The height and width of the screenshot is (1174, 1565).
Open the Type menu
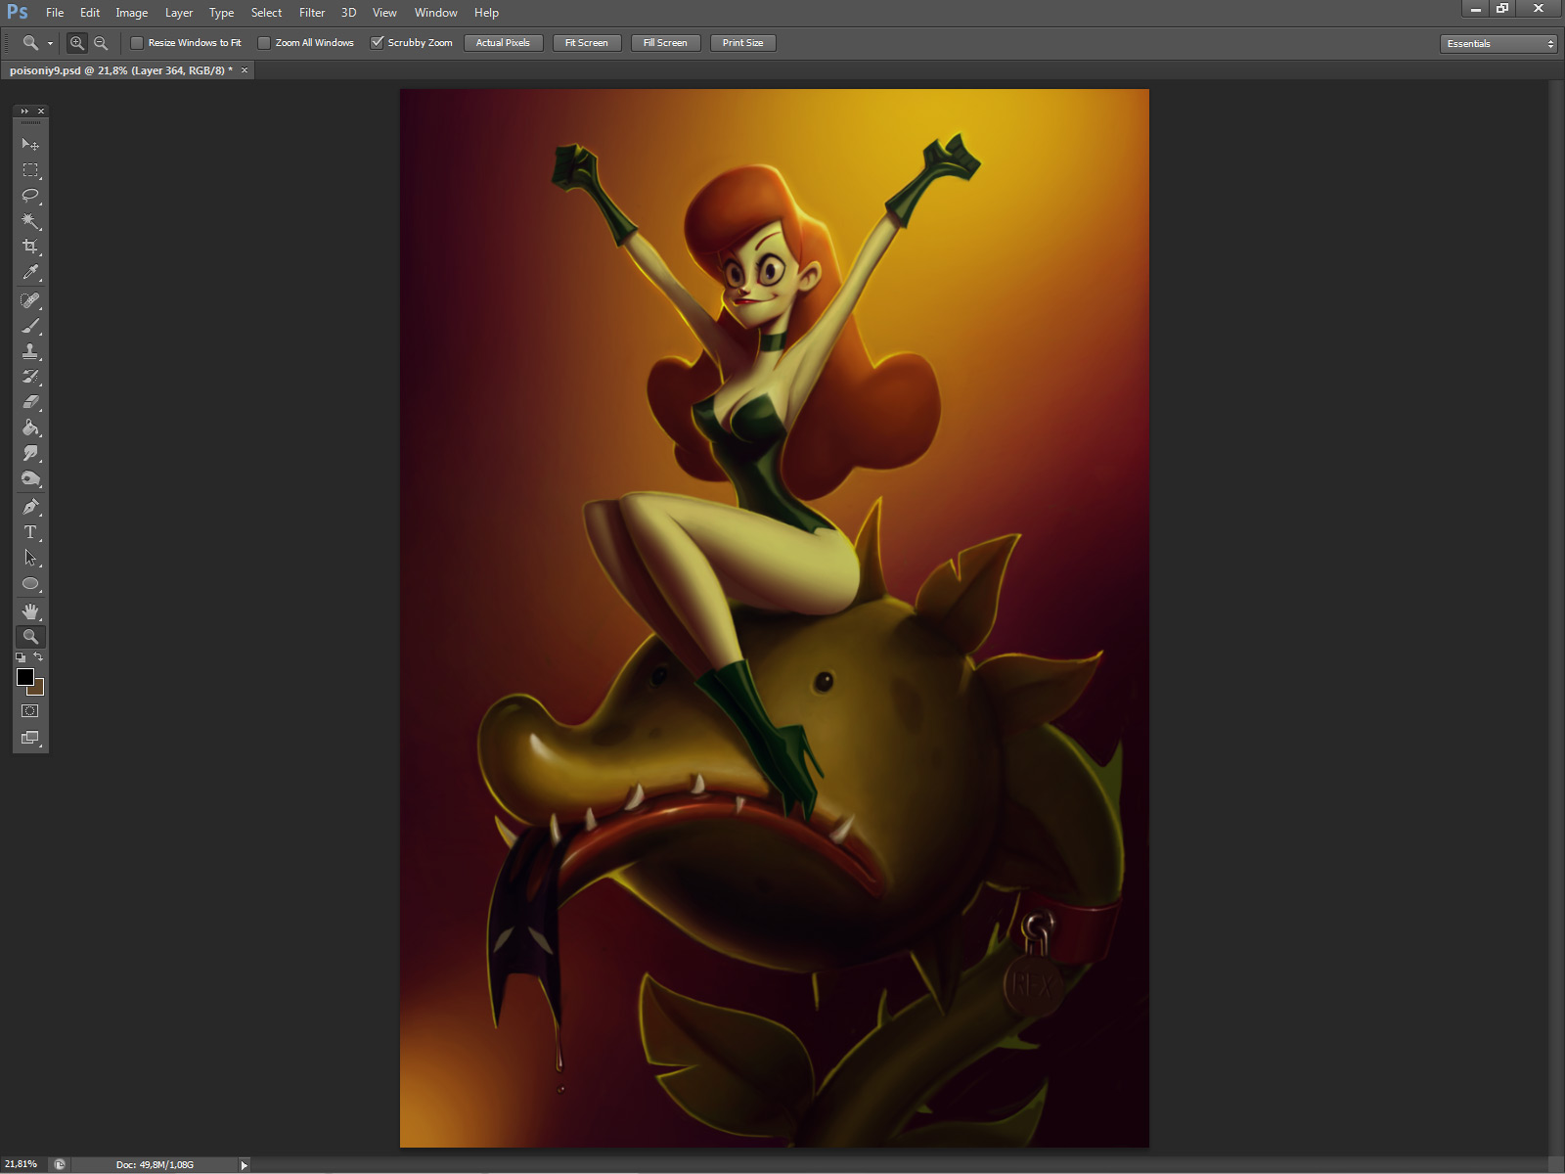[222, 13]
